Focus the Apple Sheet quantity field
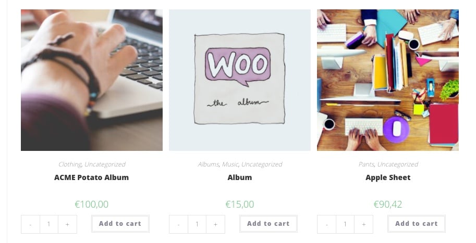The image size is (476, 243). tap(345, 224)
